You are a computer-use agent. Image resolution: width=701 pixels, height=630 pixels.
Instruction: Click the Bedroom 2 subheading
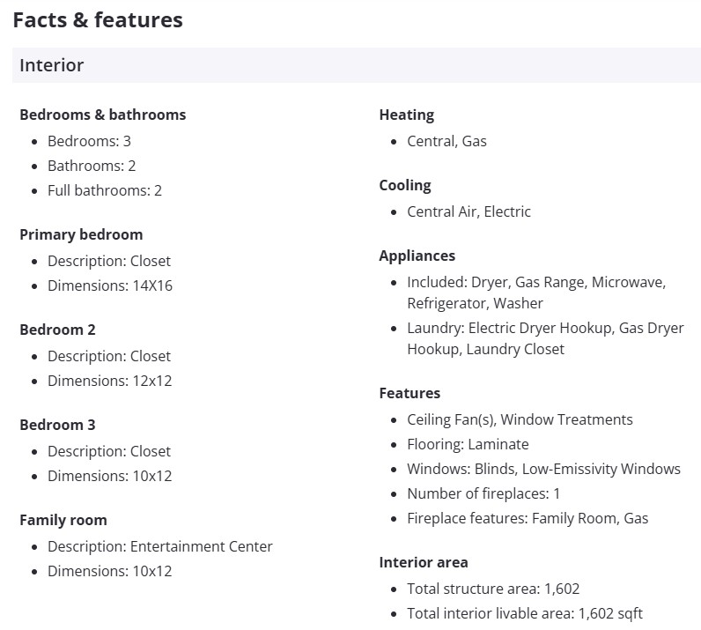(57, 330)
